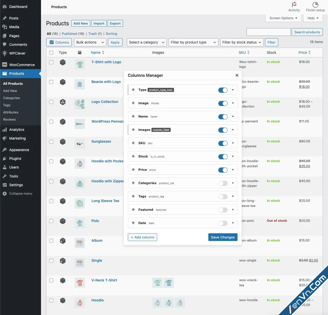The image size is (328, 315).
Task: Enable the Categories column switch
Action: coord(223,183)
